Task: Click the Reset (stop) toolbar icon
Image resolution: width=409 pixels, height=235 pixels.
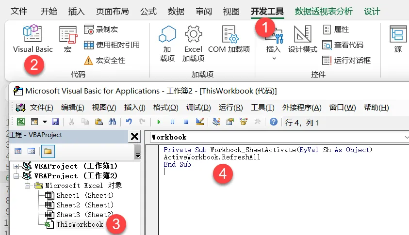Action: point(186,122)
